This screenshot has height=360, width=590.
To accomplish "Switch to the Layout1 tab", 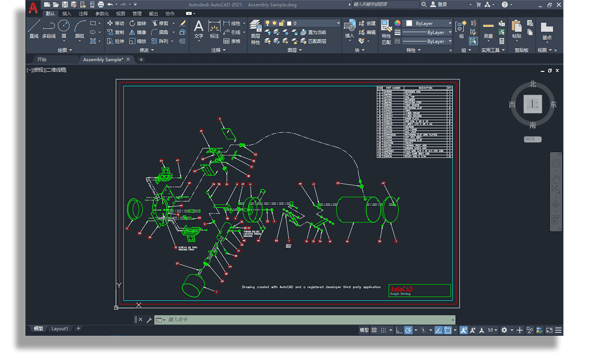I will click(60, 329).
